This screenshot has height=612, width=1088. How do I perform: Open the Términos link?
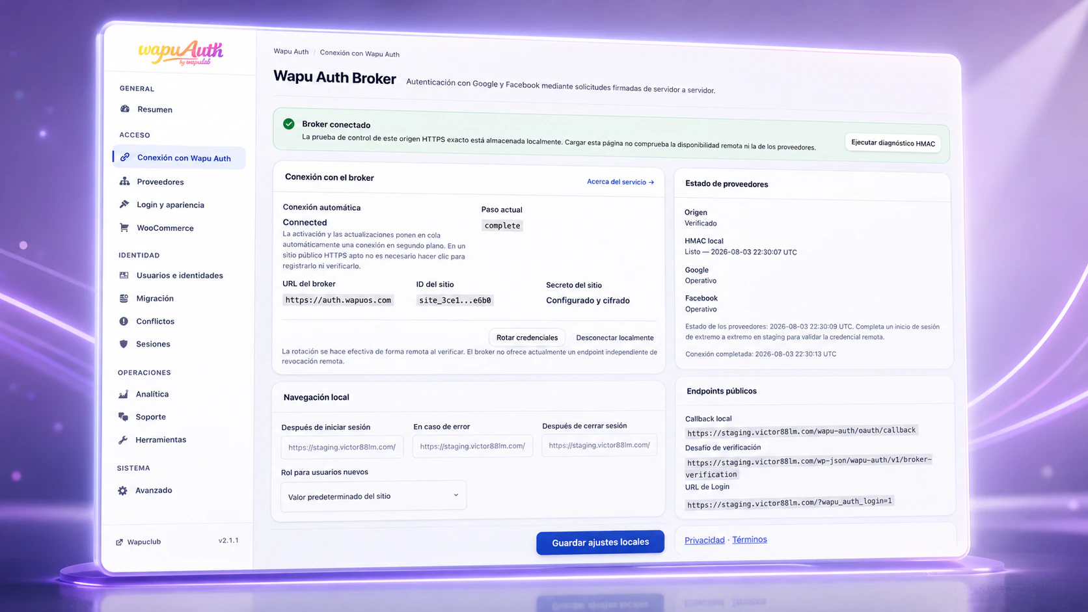pyautogui.click(x=750, y=539)
